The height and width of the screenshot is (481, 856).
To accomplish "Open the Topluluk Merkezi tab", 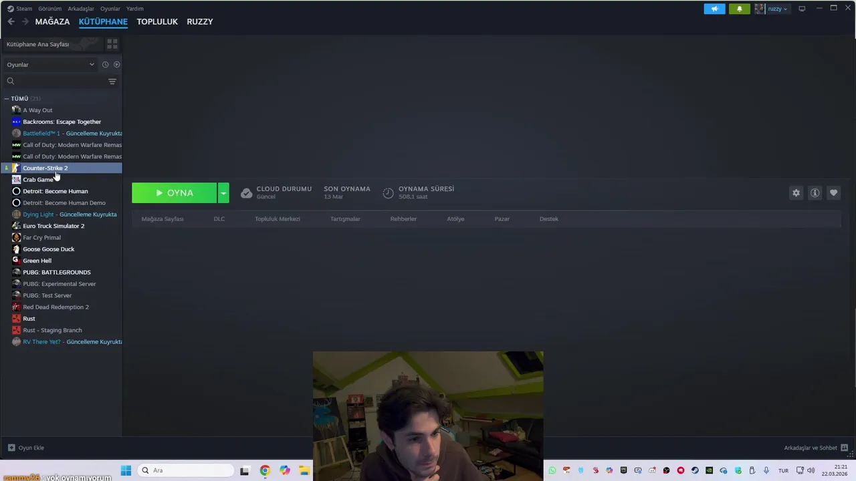I will pos(278,219).
